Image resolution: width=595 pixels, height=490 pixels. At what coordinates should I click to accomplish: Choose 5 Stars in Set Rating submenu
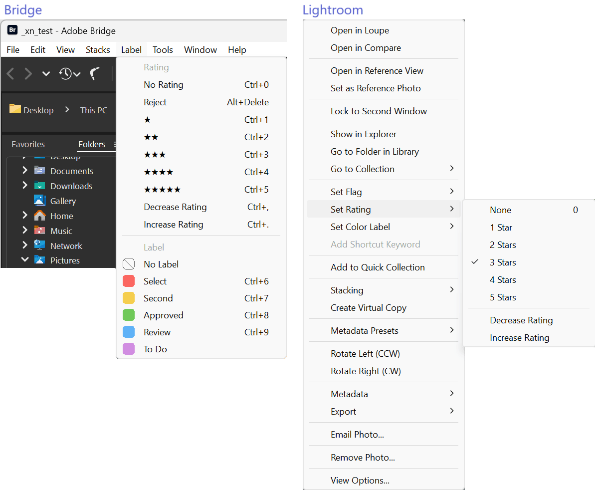pyautogui.click(x=503, y=297)
